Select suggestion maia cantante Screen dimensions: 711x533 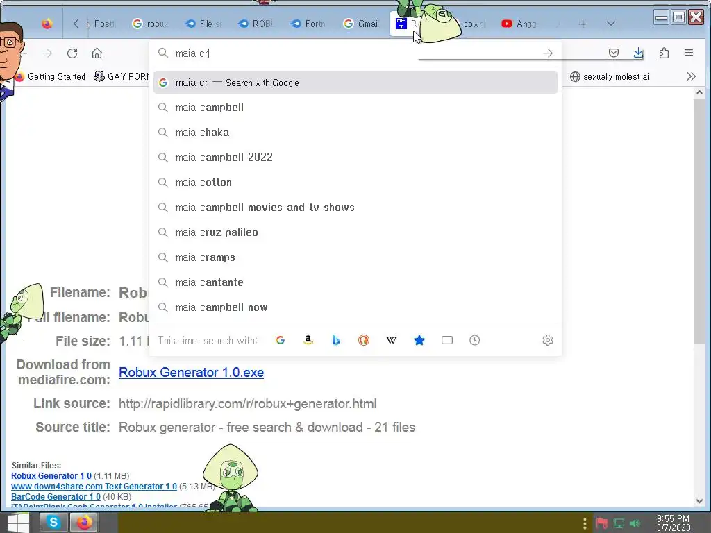[355, 282]
